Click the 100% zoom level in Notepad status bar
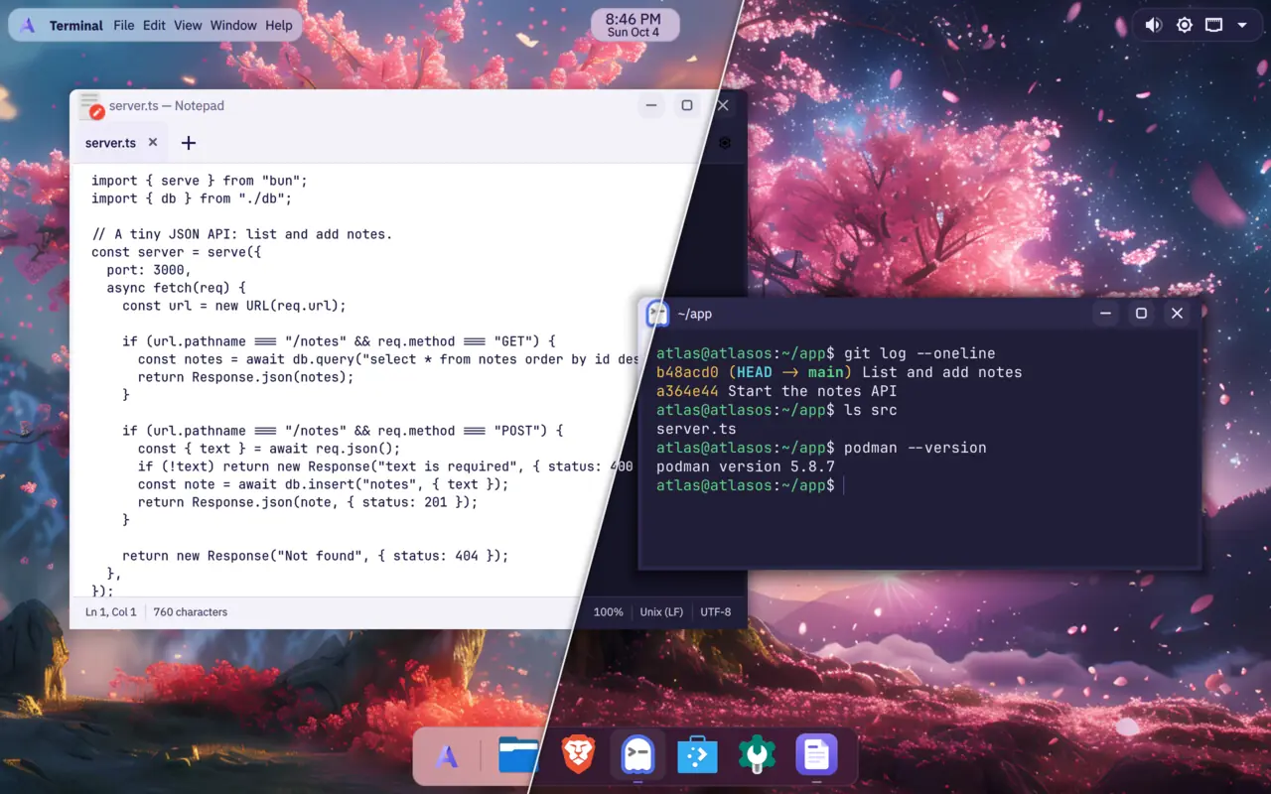The image size is (1271, 794). [x=609, y=612]
